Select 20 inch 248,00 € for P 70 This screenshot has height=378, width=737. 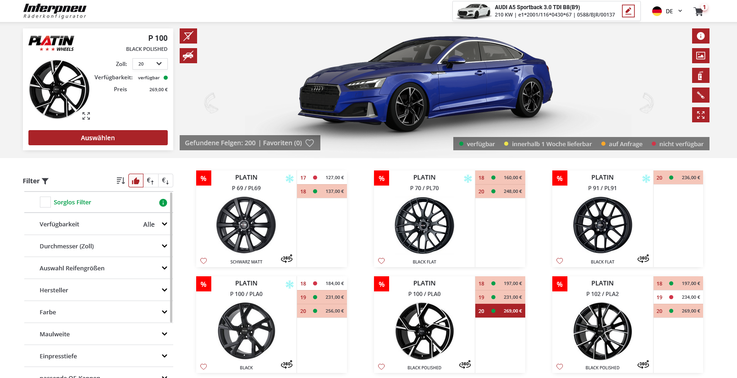tap(500, 192)
